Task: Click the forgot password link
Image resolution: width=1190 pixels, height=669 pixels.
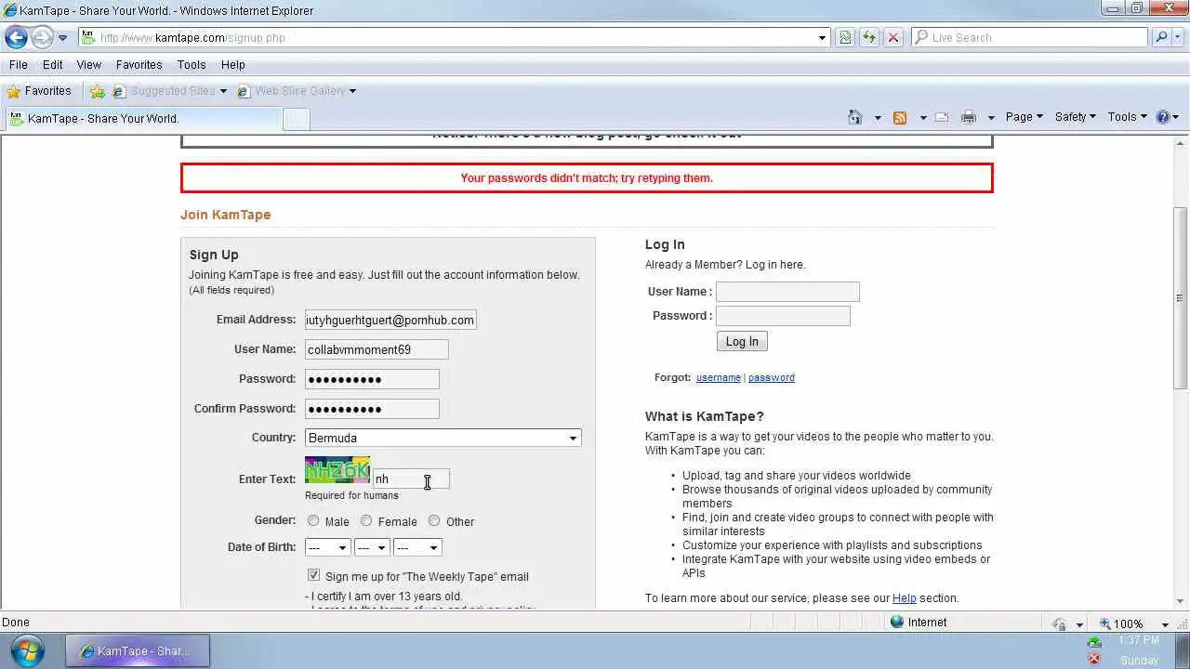Action: (x=772, y=377)
